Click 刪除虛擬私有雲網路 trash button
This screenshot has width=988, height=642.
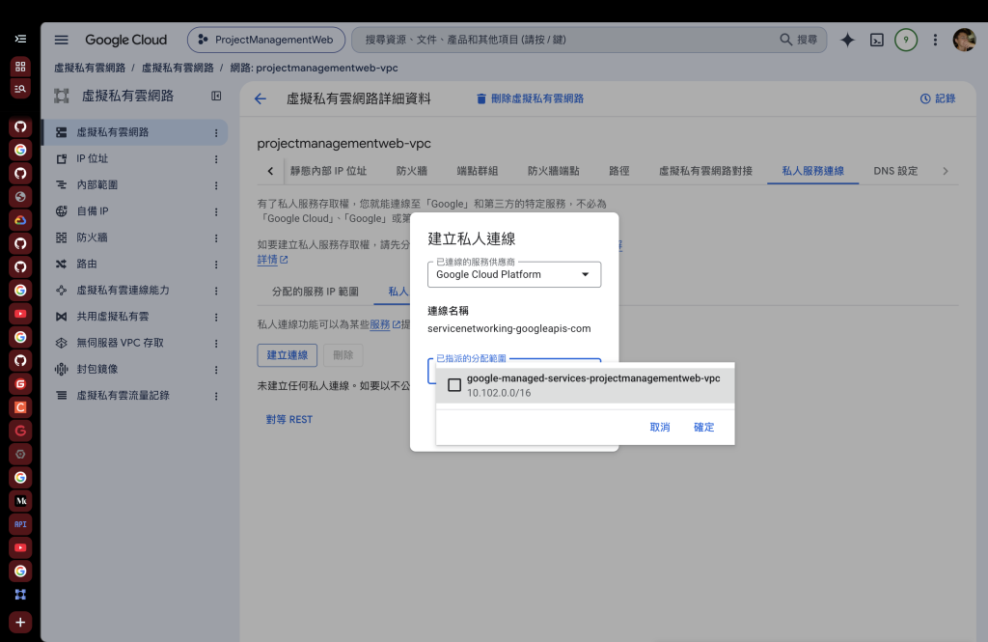[530, 98]
